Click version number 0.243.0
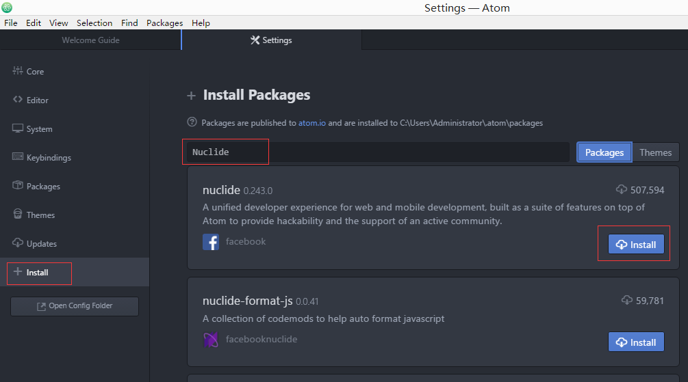 coord(258,191)
